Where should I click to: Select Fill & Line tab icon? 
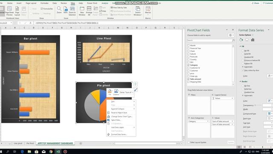point(241,40)
